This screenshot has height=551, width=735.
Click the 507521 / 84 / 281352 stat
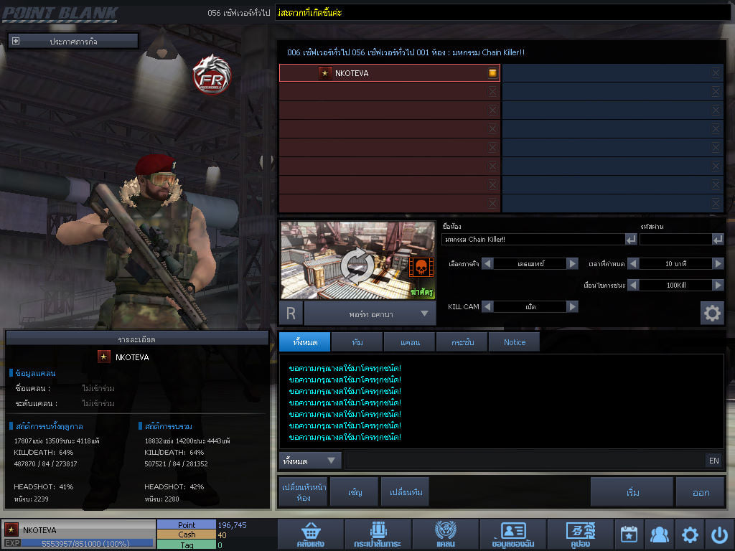click(x=176, y=464)
